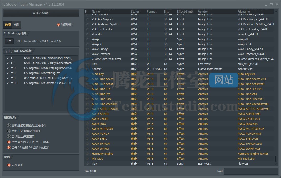Image resolution: width=281 pixels, height=178 pixels.
Task: Click the plugin list scroll-down arrow
Action: [x=276, y=164]
